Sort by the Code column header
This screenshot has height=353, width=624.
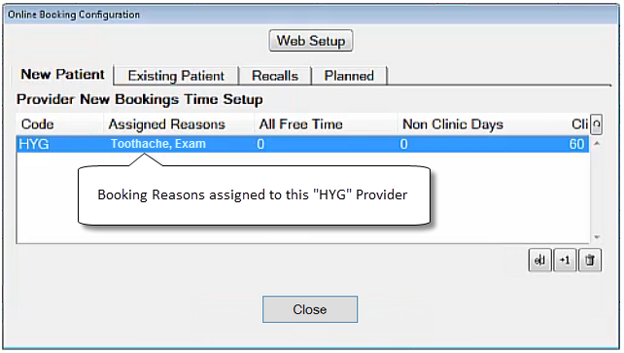pos(59,124)
